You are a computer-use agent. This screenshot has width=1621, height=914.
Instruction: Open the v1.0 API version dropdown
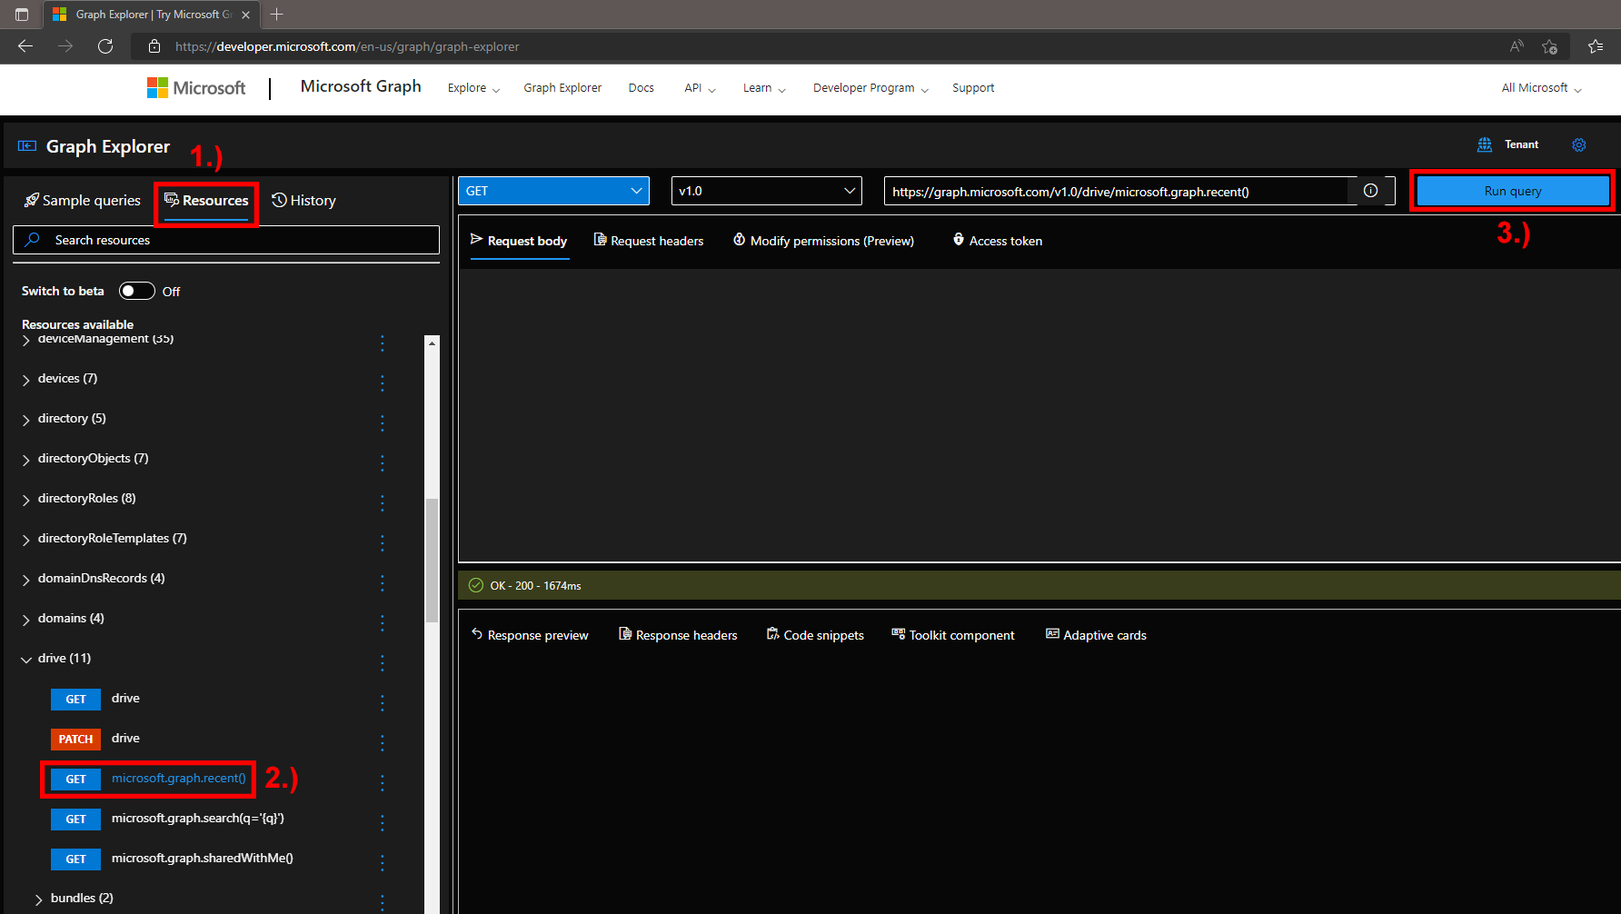pyautogui.click(x=766, y=191)
